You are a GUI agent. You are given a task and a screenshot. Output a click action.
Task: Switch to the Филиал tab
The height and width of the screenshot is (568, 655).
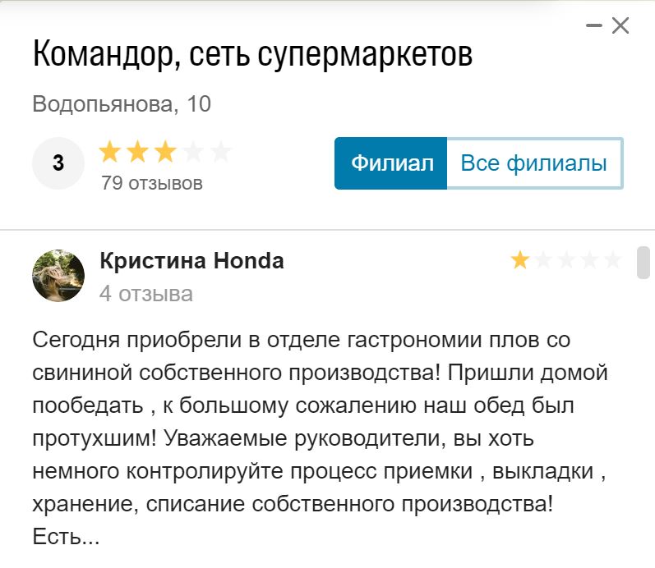[x=391, y=163]
